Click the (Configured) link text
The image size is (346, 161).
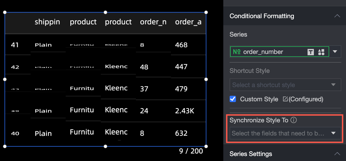[x=306, y=99]
